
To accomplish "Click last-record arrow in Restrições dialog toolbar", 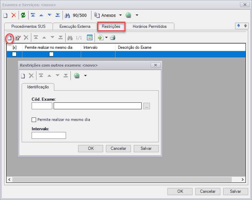I will (66, 76).
